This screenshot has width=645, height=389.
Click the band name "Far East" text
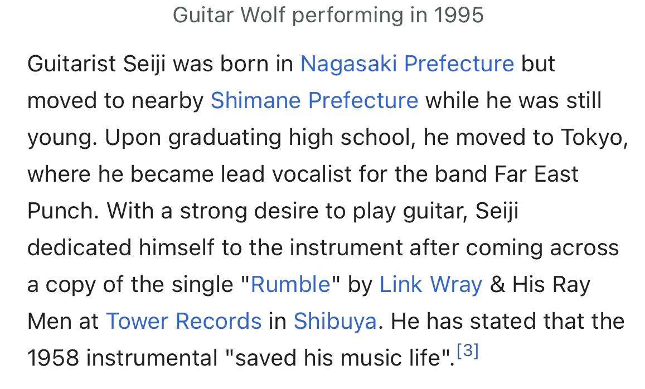click(x=536, y=174)
